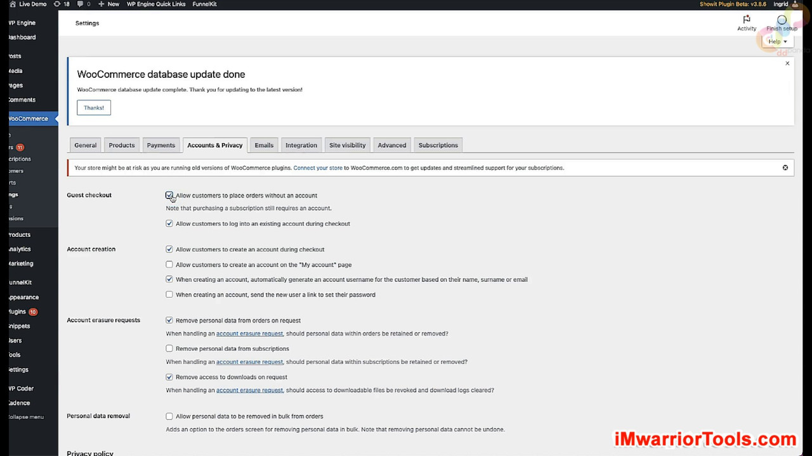The image size is (812, 456).
Task: Open the updates icon showing 18
Action: [x=57, y=4]
